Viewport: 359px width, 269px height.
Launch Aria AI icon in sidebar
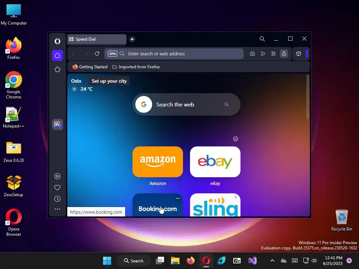click(x=57, y=124)
